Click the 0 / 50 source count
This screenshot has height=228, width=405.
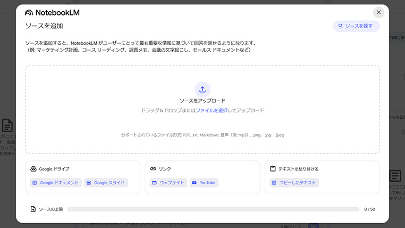point(369,209)
